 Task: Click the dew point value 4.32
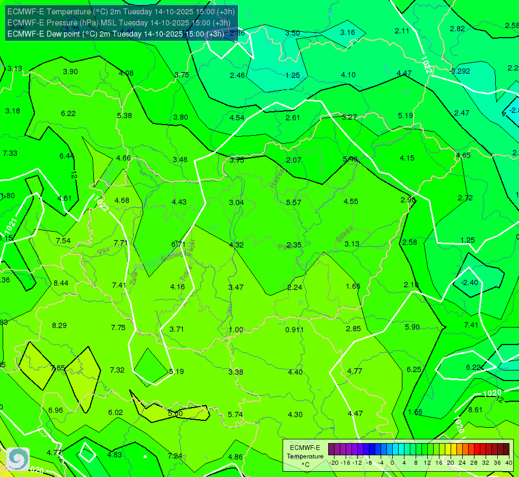[236, 245]
